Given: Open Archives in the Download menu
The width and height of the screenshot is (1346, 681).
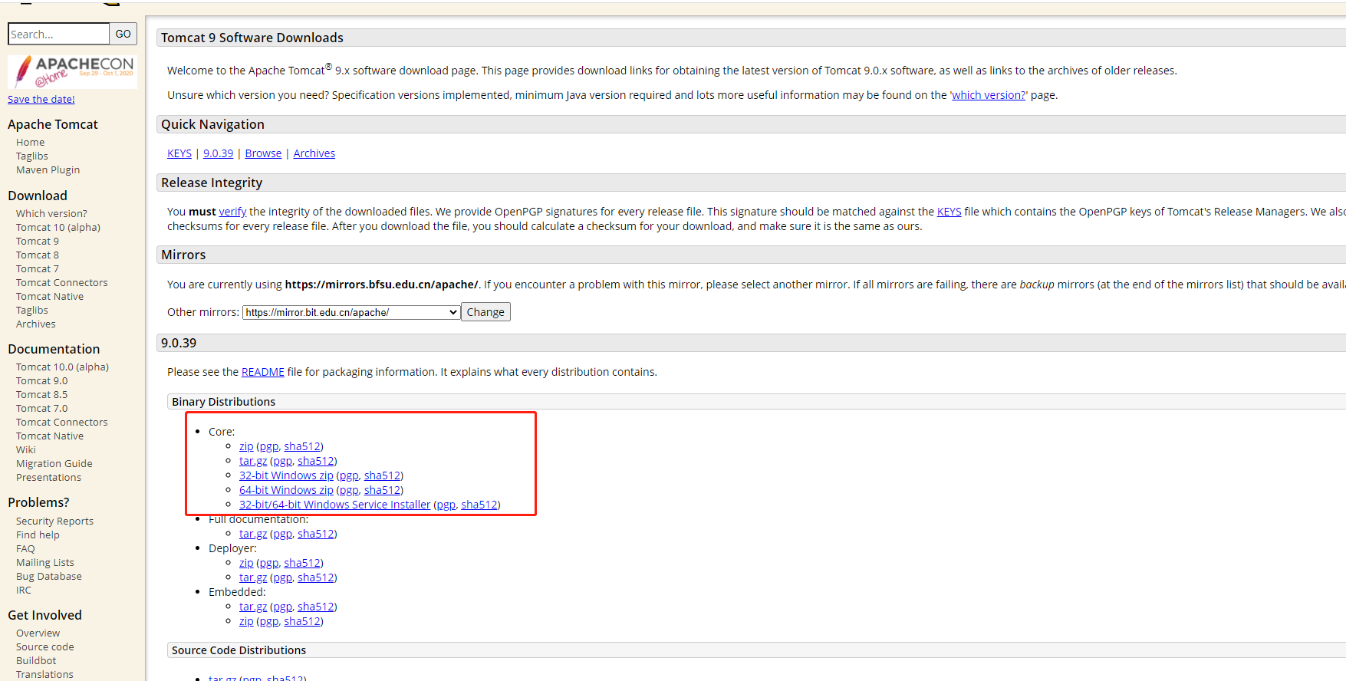Looking at the screenshot, I should (x=36, y=324).
